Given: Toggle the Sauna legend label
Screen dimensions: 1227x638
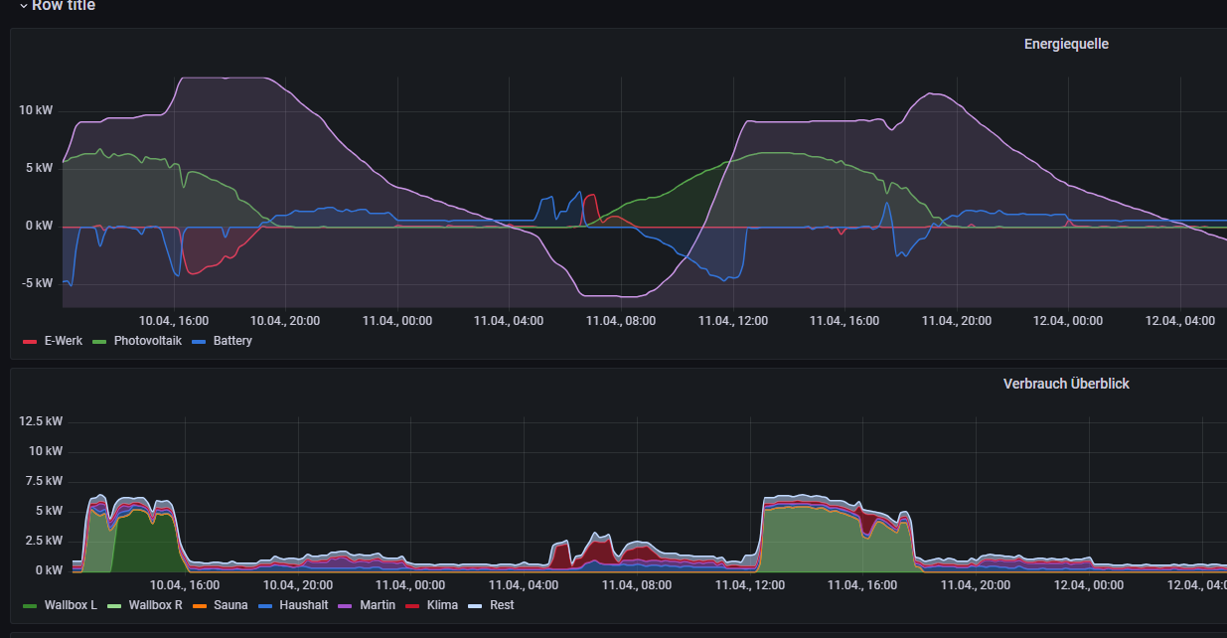Looking at the screenshot, I should coord(230,605).
